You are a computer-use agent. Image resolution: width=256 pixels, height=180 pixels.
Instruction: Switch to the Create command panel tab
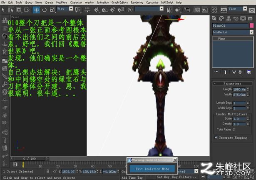pos(214,18)
